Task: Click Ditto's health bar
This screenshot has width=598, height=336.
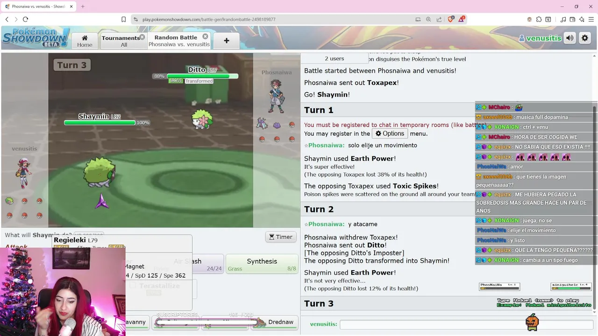Action: pos(202,76)
